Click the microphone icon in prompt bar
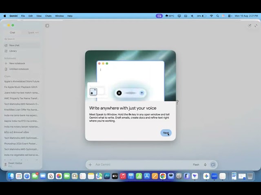261x195 pixels. (205, 165)
